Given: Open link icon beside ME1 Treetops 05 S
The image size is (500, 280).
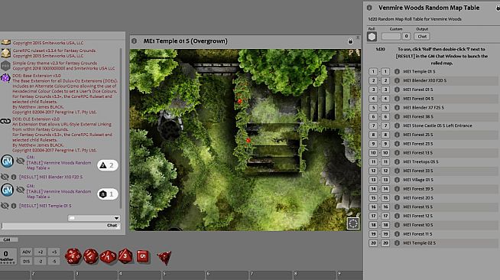Looking at the screenshot, I should [x=397, y=161].
